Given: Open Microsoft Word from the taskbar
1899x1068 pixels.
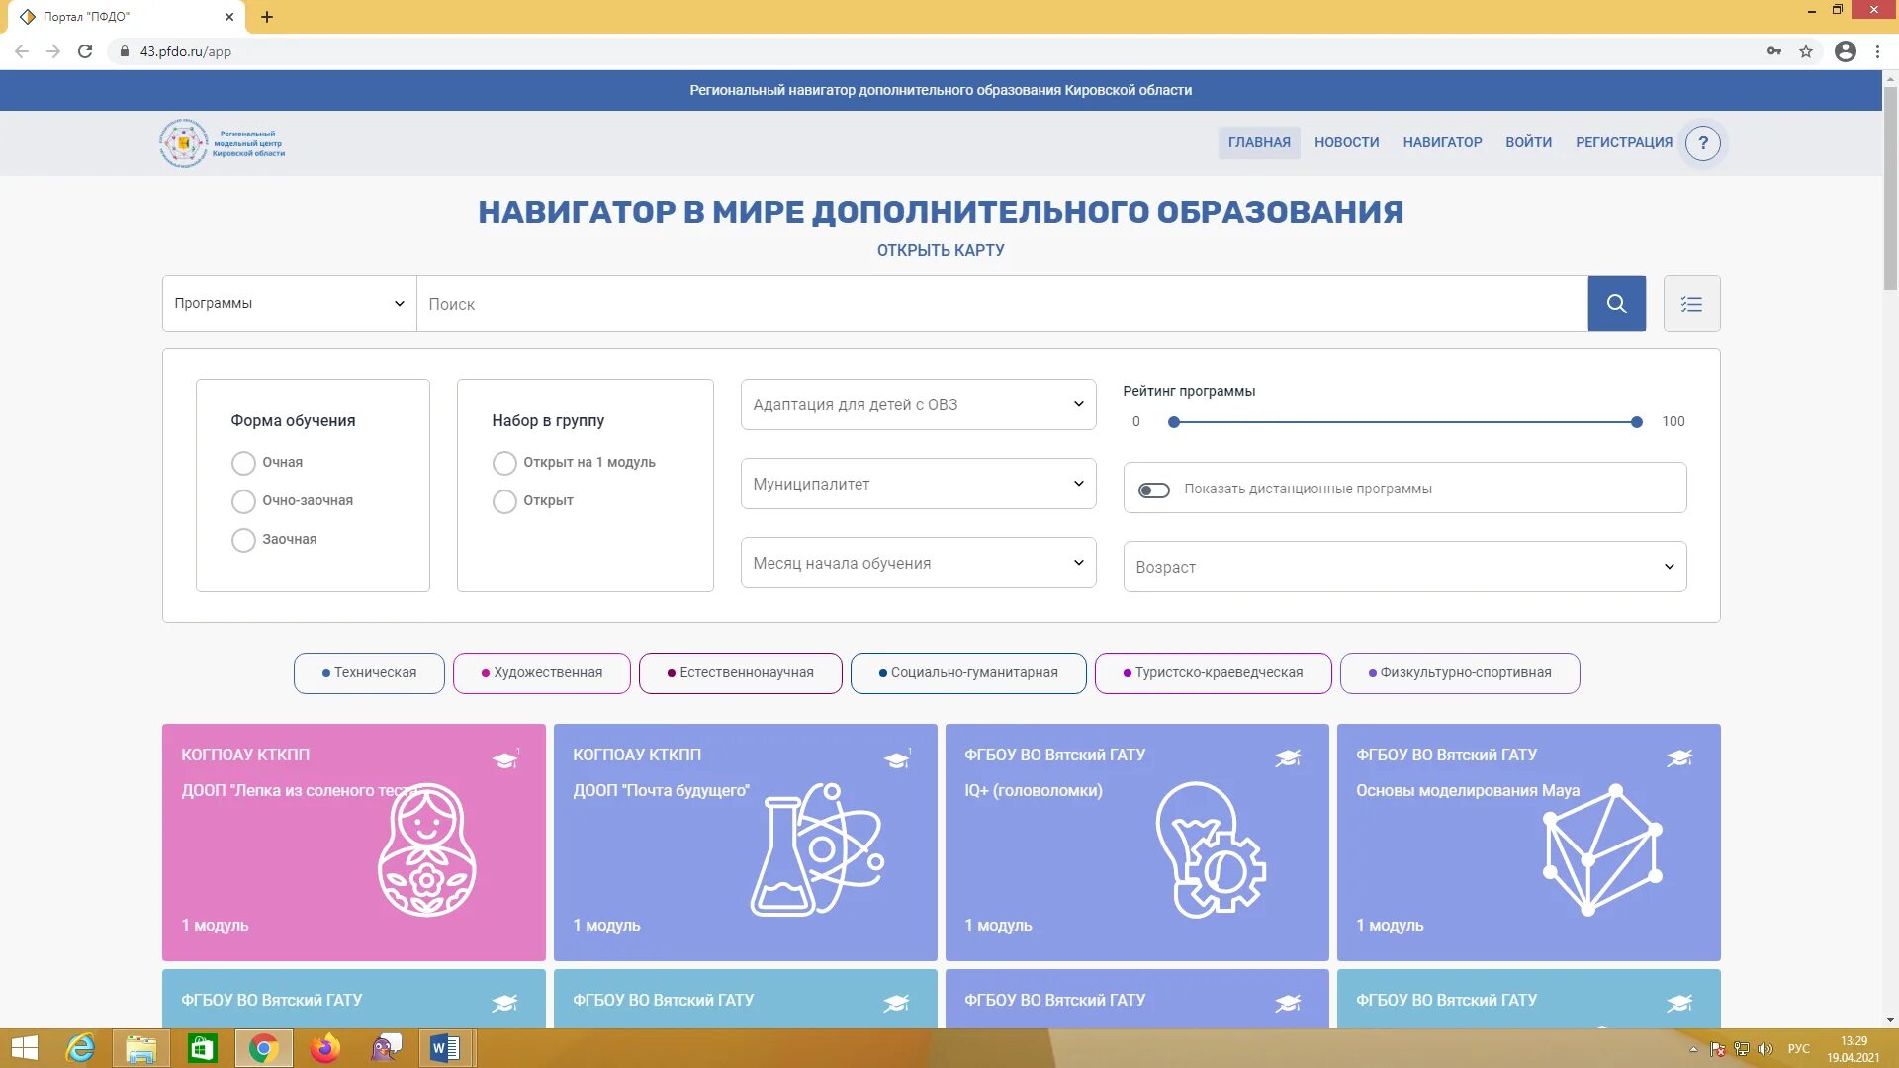Looking at the screenshot, I should coord(445,1048).
